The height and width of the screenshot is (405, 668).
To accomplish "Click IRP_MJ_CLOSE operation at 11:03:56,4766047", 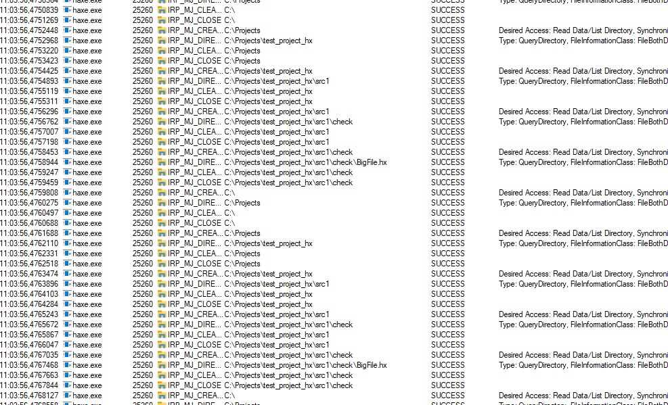I will tap(194, 345).
